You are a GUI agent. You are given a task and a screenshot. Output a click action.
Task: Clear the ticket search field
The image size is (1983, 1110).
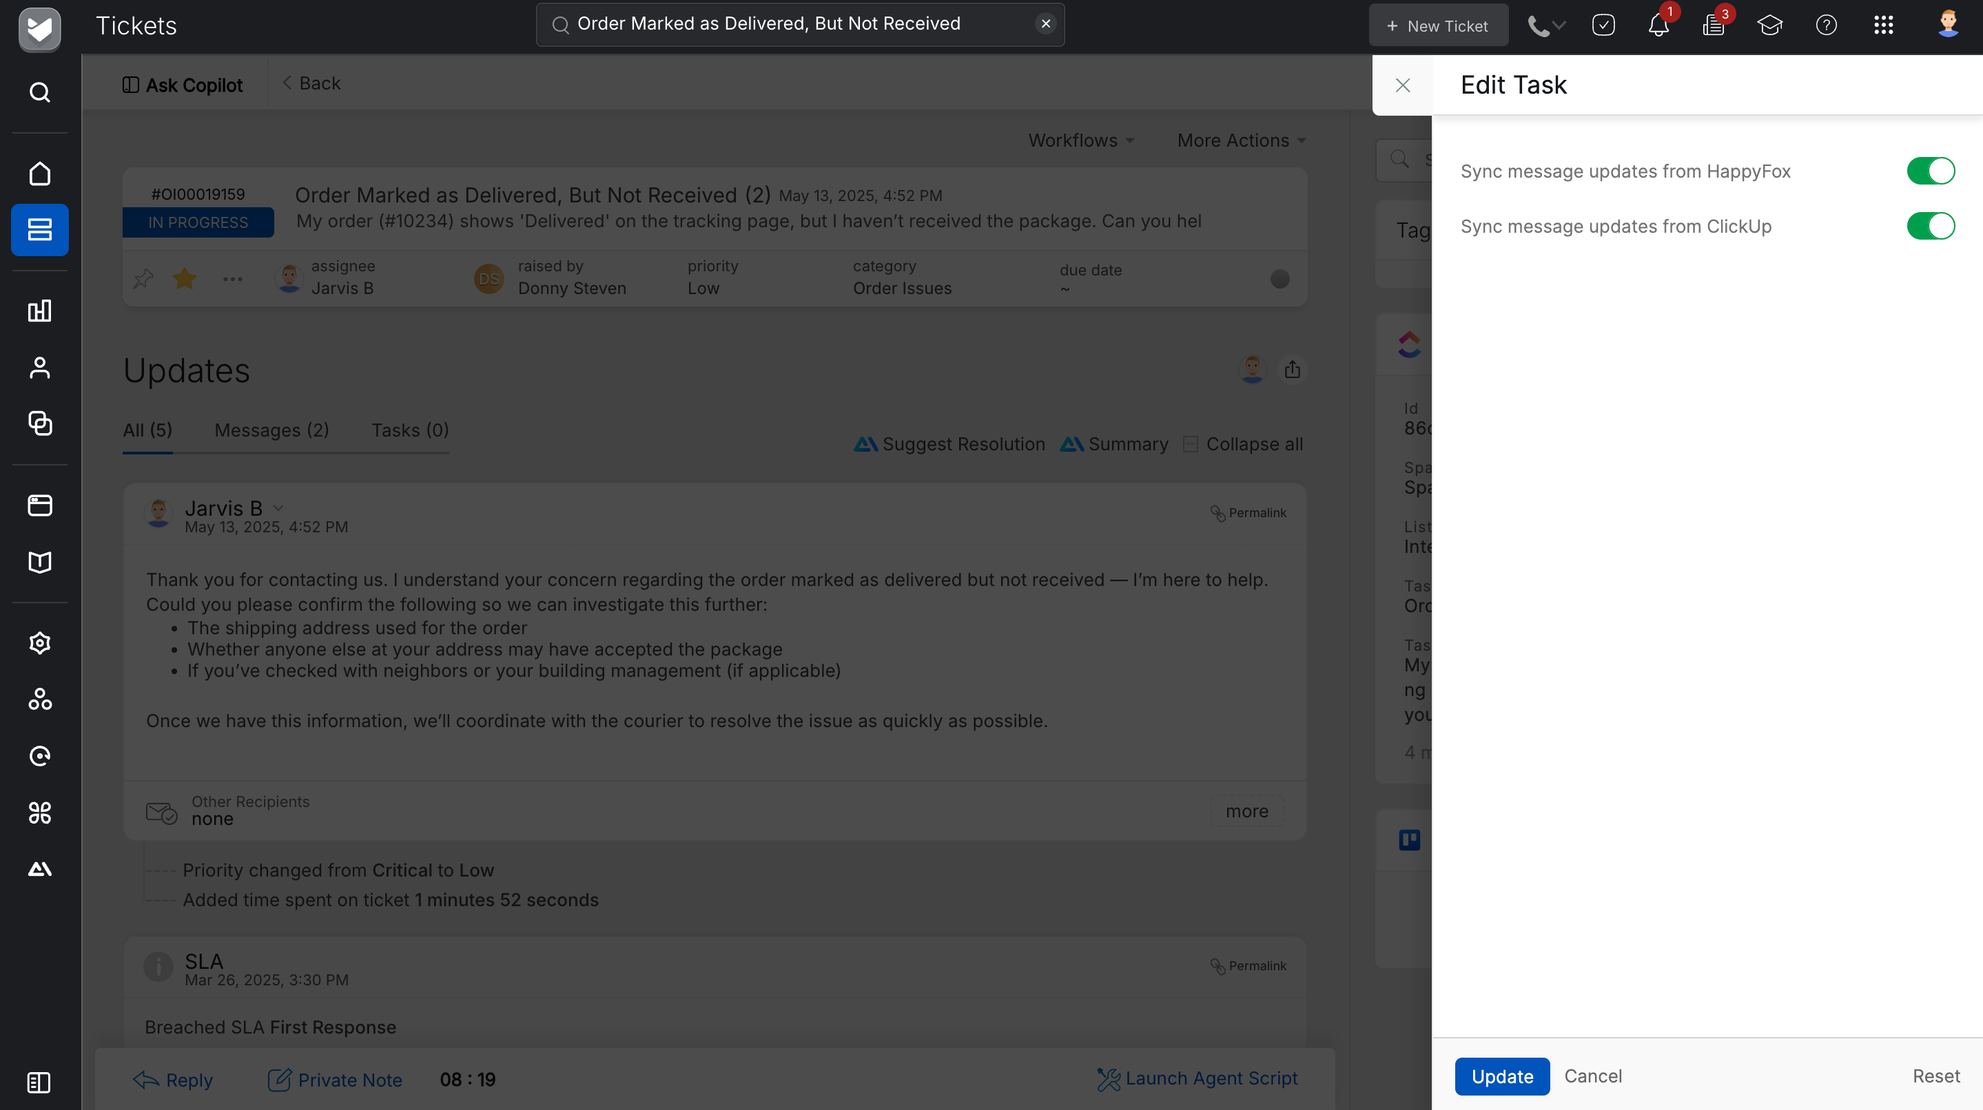tap(1045, 24)
